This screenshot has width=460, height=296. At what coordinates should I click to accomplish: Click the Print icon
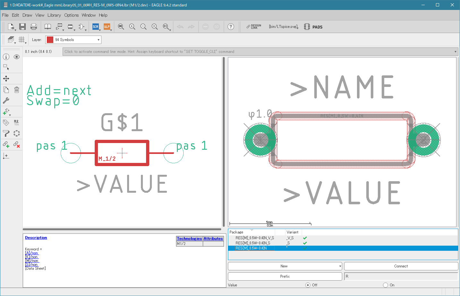pos(34,27)
